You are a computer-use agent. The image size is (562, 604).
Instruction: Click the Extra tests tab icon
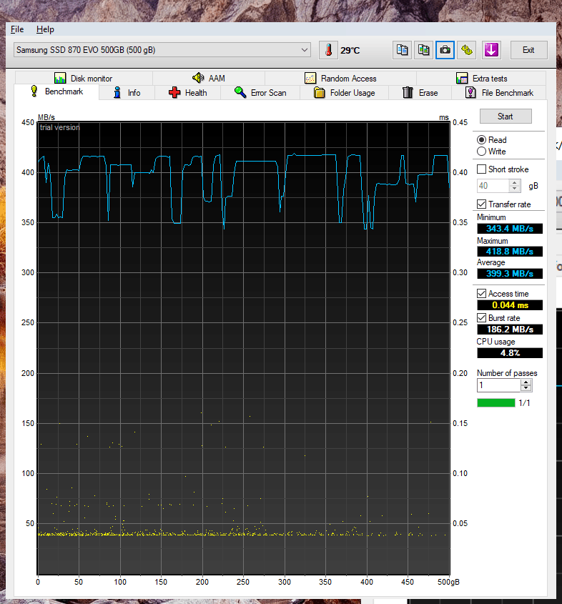click(x=462, y=78)
